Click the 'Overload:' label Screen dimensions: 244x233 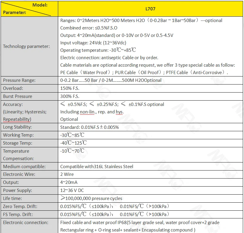click(13, 88)
